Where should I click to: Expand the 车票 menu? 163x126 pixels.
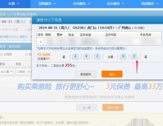pyautogui.click(x=14, y=4)
